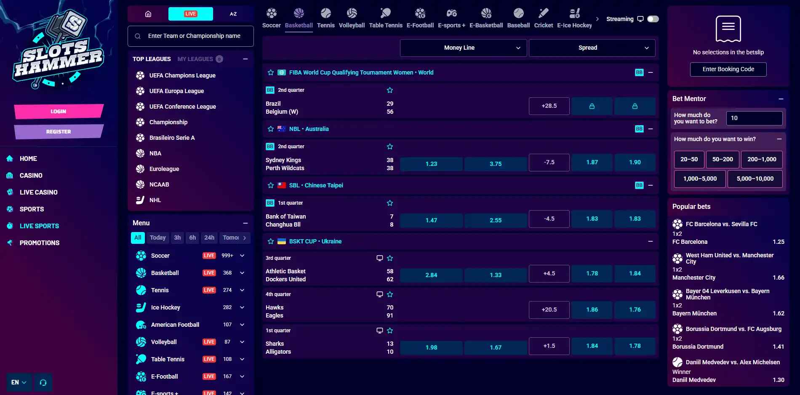The width and height of the screenshot is (800, 395).
Task: Open the betslip icon
Action: tap(728, 29)
